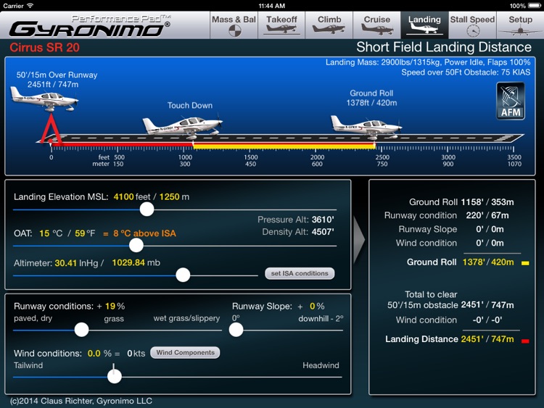
Task: Click the Wind conditions slider knob
Action: coord(114,376)
